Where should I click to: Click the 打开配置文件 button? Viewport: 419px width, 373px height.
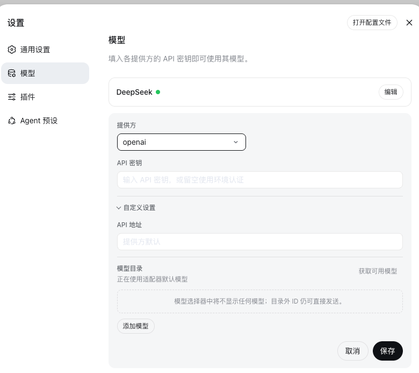coord(372,23)
